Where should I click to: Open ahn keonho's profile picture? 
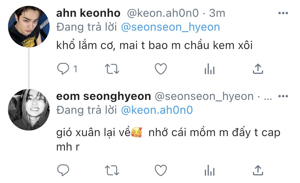click(29, 26)
